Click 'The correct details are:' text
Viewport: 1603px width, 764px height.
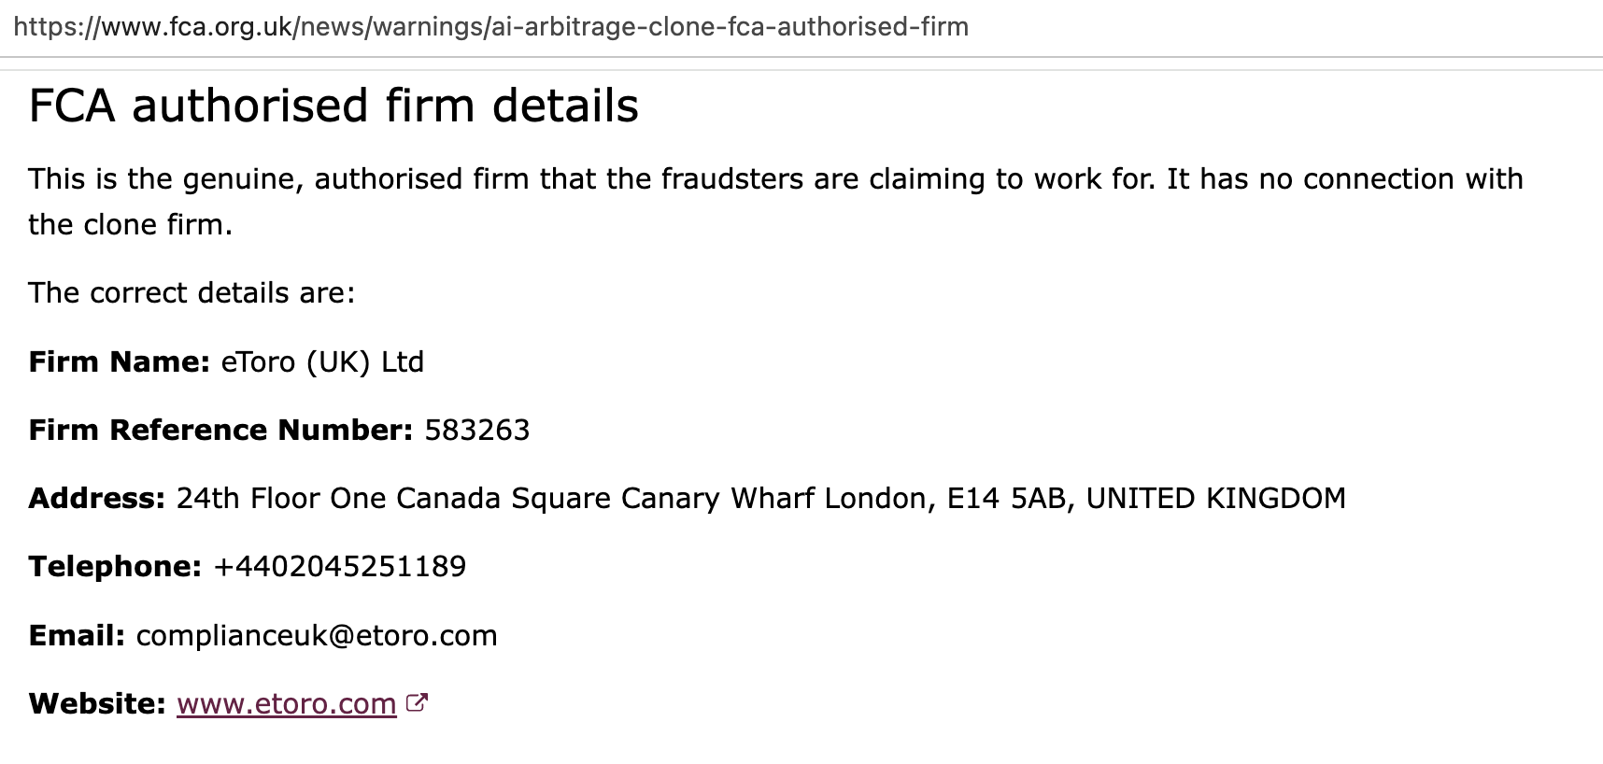192,292
